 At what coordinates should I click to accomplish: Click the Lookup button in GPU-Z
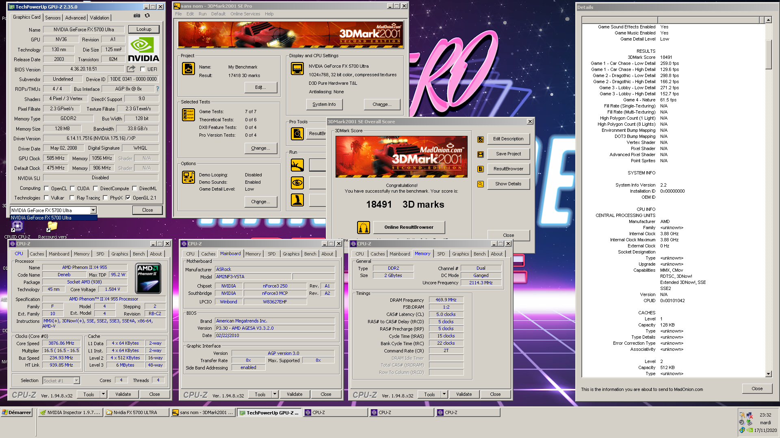(x=144, y=29)
